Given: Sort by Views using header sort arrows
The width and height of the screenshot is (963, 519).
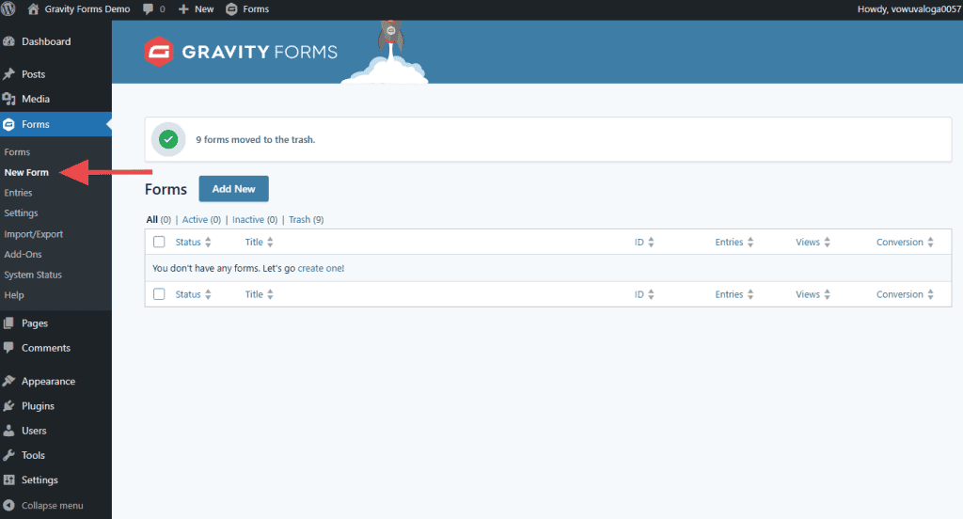Looking at the screenshot, I should [x=828, y=242].
